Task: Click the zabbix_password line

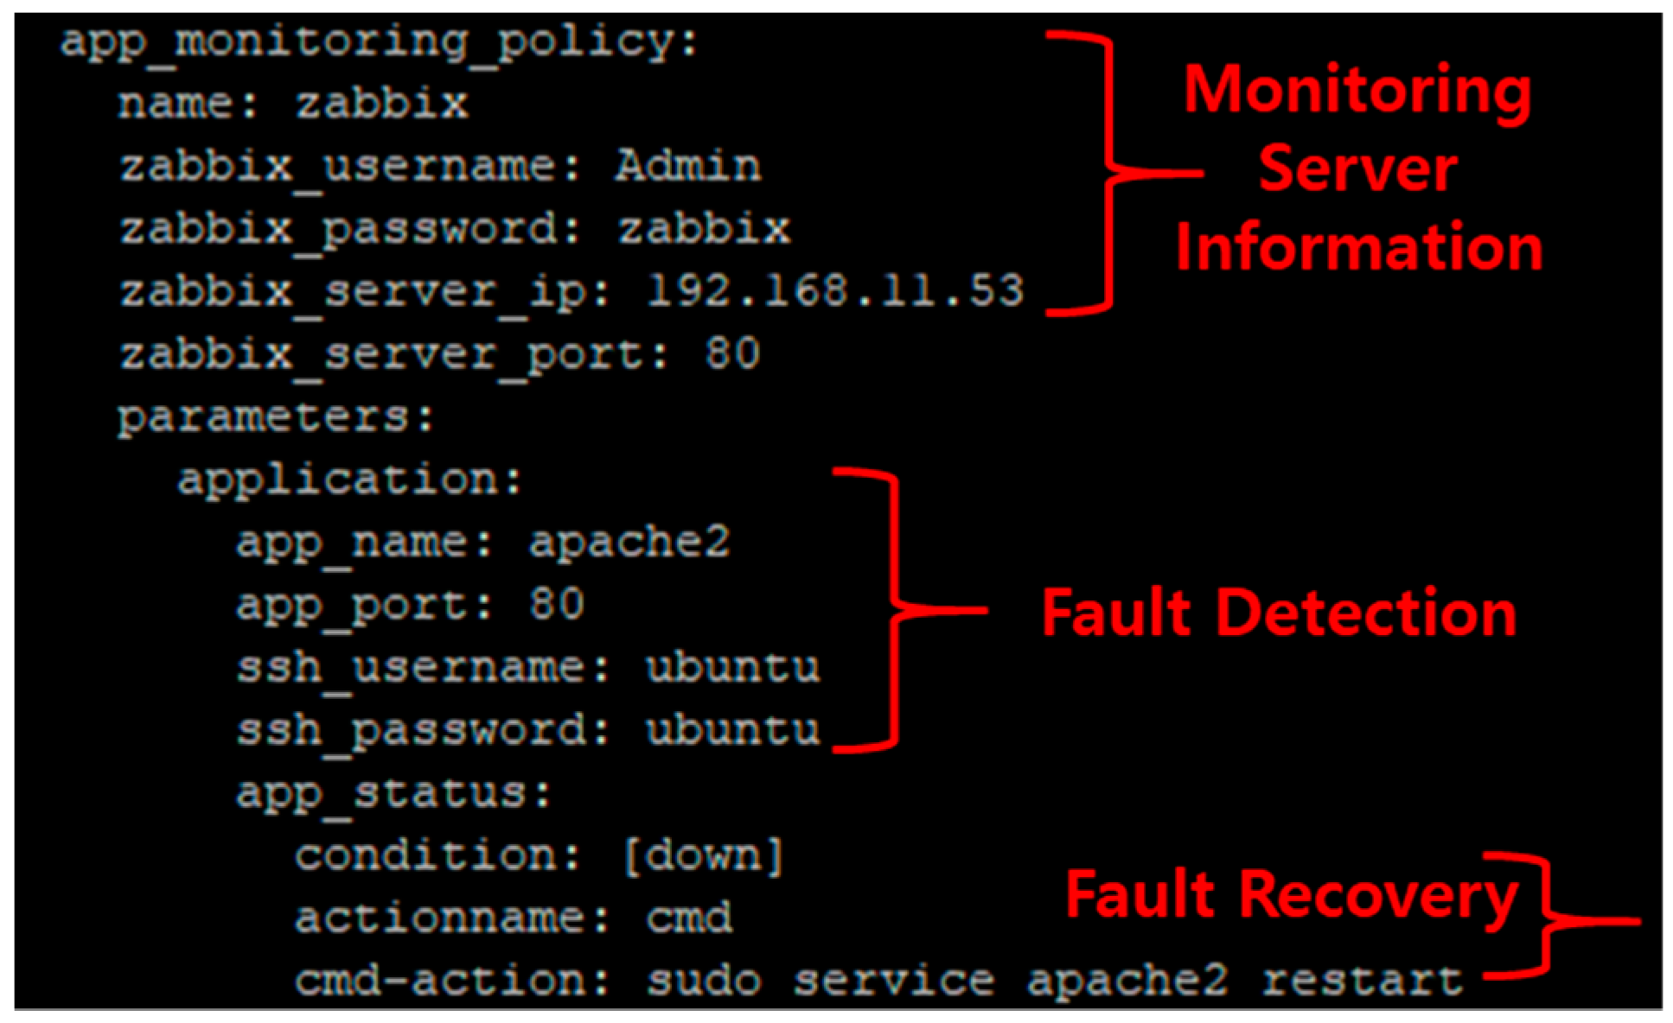Action: [x=455, y=230]
